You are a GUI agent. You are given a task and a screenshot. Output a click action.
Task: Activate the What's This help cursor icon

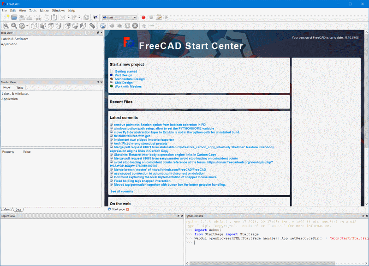(x=95, y=18)
